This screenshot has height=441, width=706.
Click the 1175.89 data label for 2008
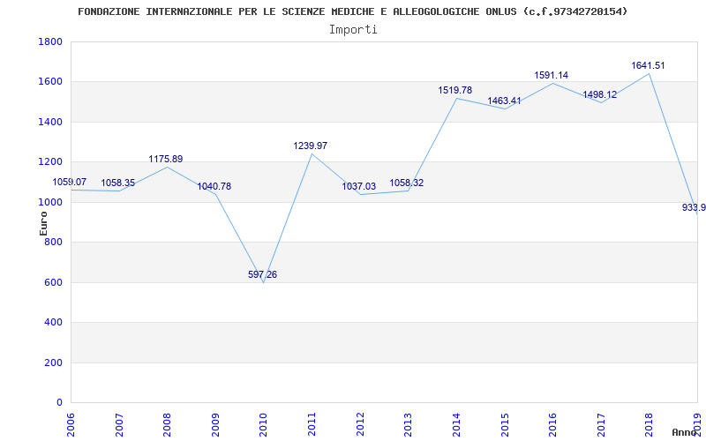click(x=165, y=160)
